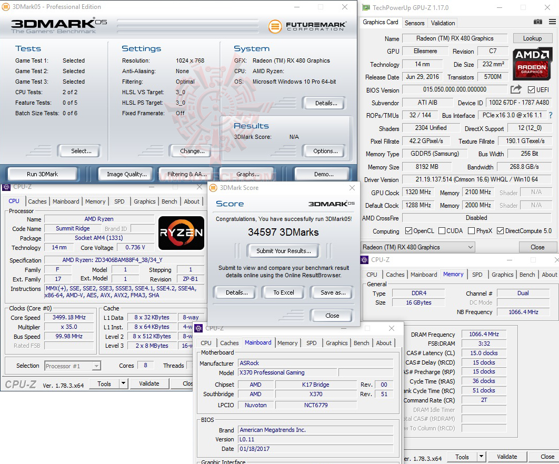Capture a screenshot with GPU-Z camera icon

pyautogui.click(x=538, y=22)
